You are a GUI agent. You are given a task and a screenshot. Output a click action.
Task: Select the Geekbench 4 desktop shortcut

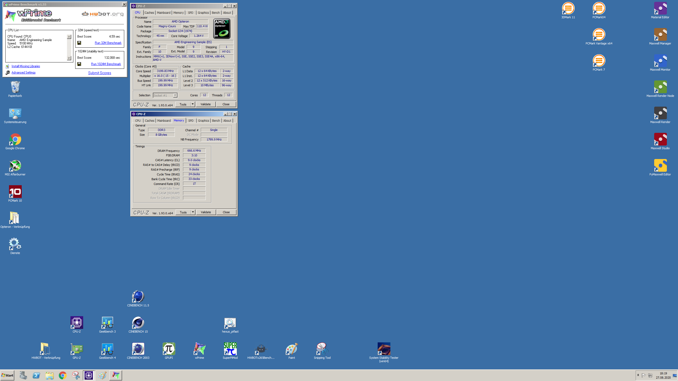(x=107, y=351)
